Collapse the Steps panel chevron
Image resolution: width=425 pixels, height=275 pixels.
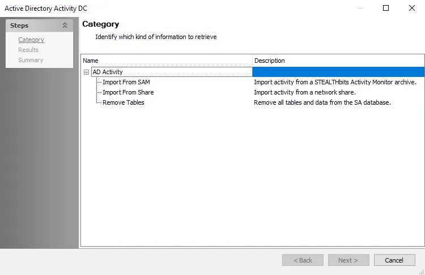[x=65, y=25]
